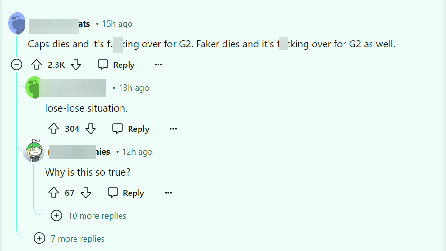Upvote the 'lose-lose situation' comment
This screenshot has height=251, width=446.
(54, 129)
